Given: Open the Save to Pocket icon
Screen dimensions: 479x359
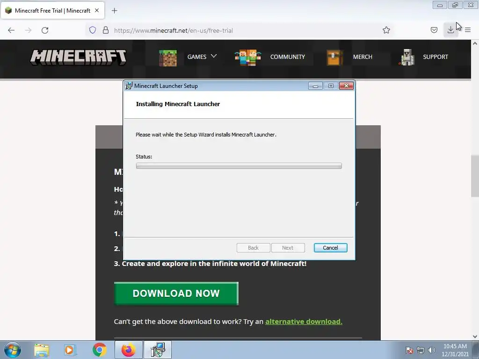Looking at the screenshot, I should click(x=434, y=30).
